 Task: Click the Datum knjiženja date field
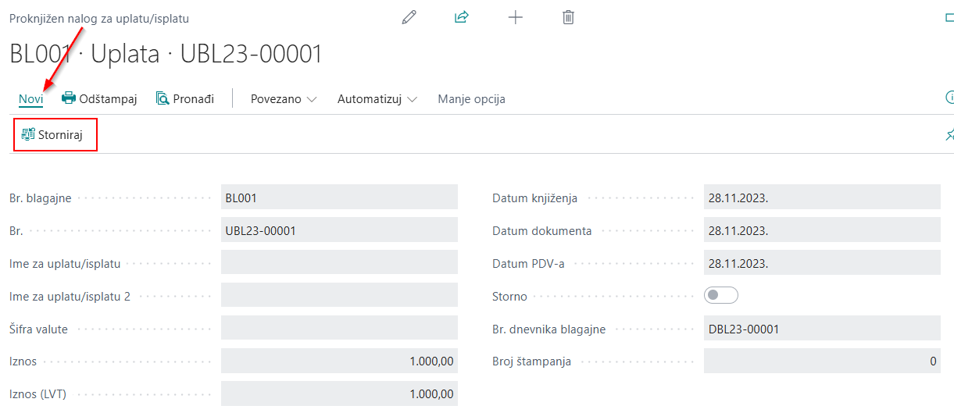tap(822, 198)
